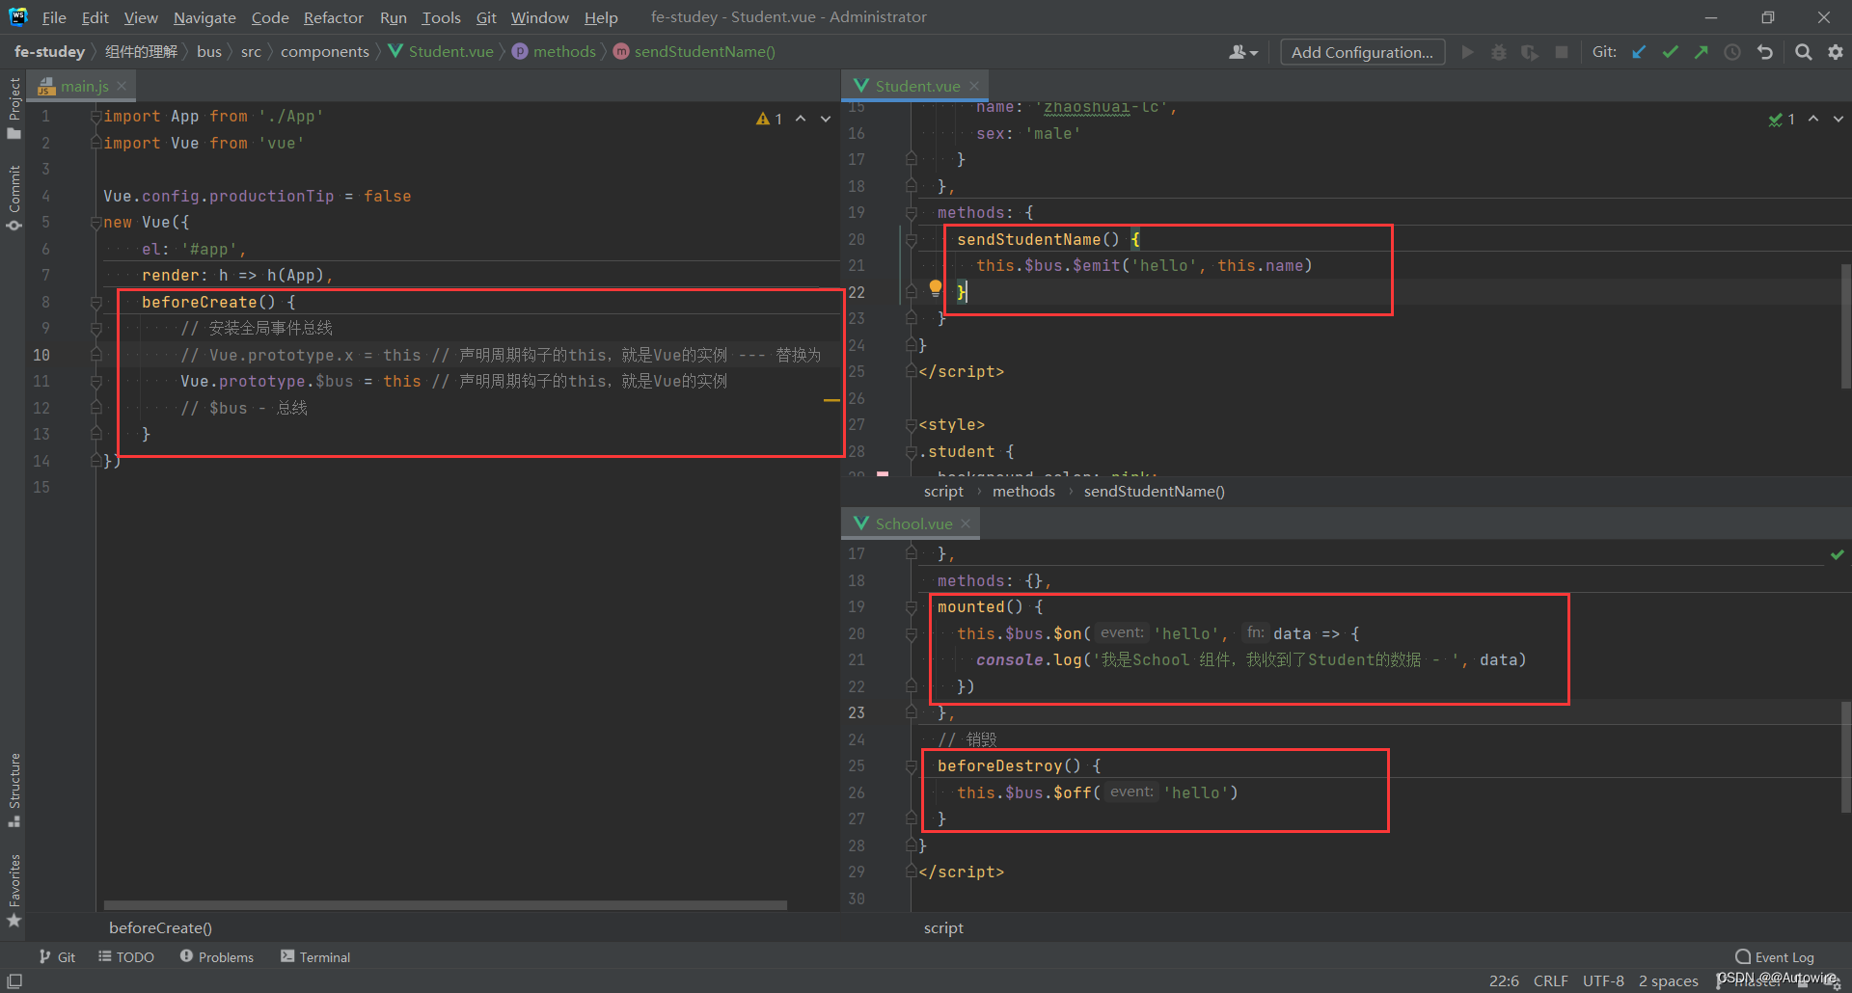Open the Commit tool window

pos(14,198)
